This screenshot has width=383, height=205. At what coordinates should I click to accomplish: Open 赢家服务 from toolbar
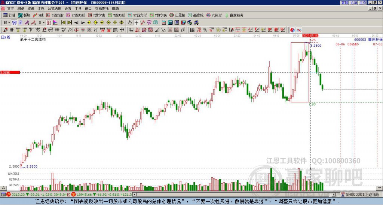pos(234,15)
